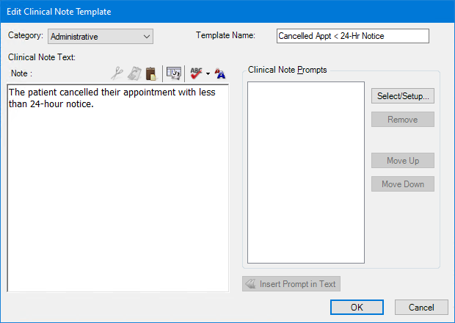Open the font formatting AA icon
455x323 pixels.
pos(220,73)
